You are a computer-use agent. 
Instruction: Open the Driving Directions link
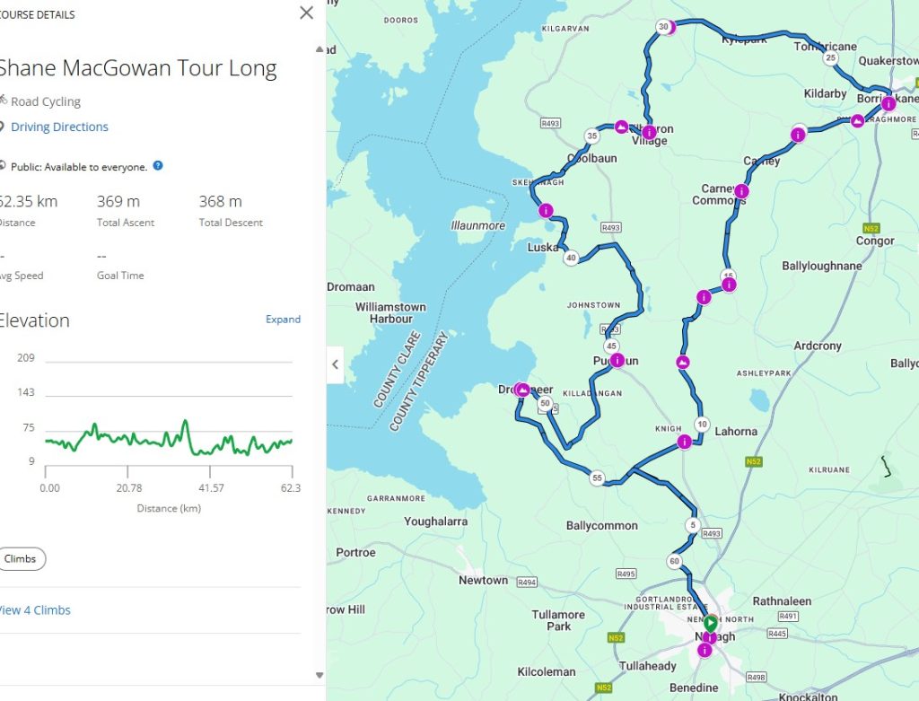[x=59, y=127]
